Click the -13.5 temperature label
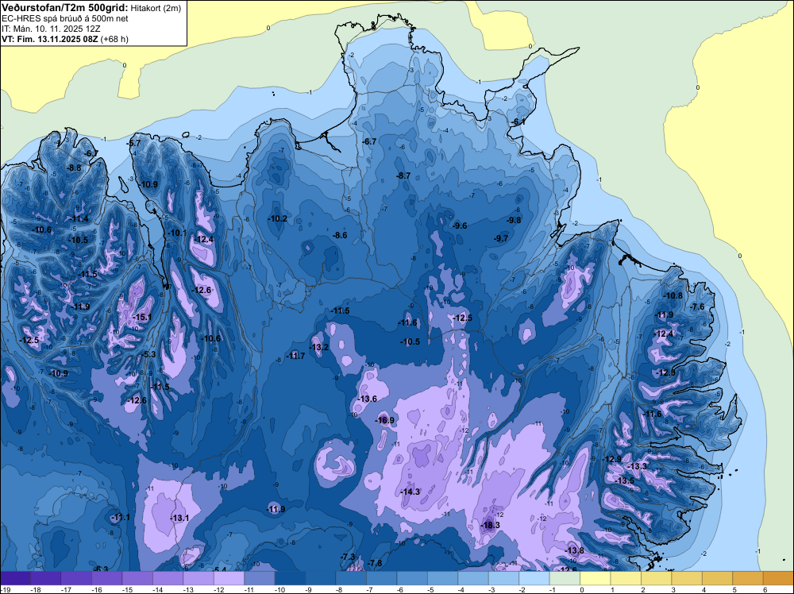Image resolution: width=794 pixels, height=594 pixels. click(x=624, y=480)
